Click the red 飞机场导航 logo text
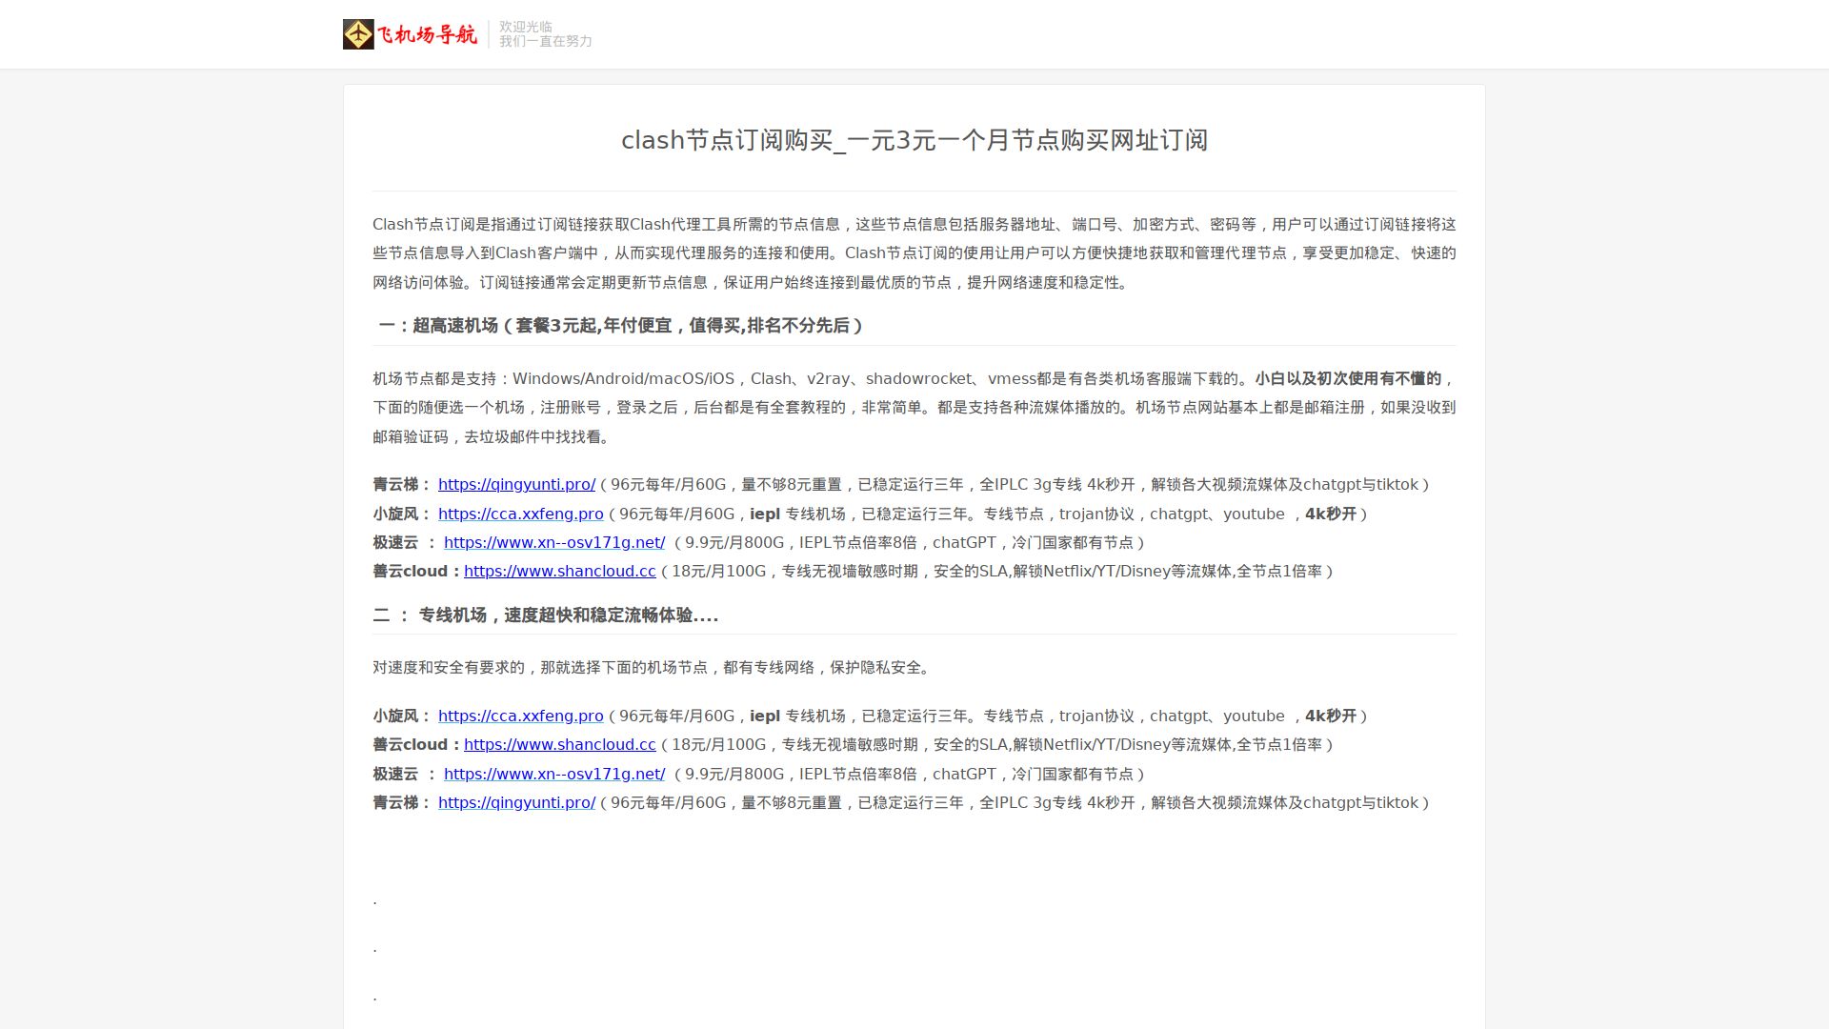1829x1029 pixels. tap(427, 35)
